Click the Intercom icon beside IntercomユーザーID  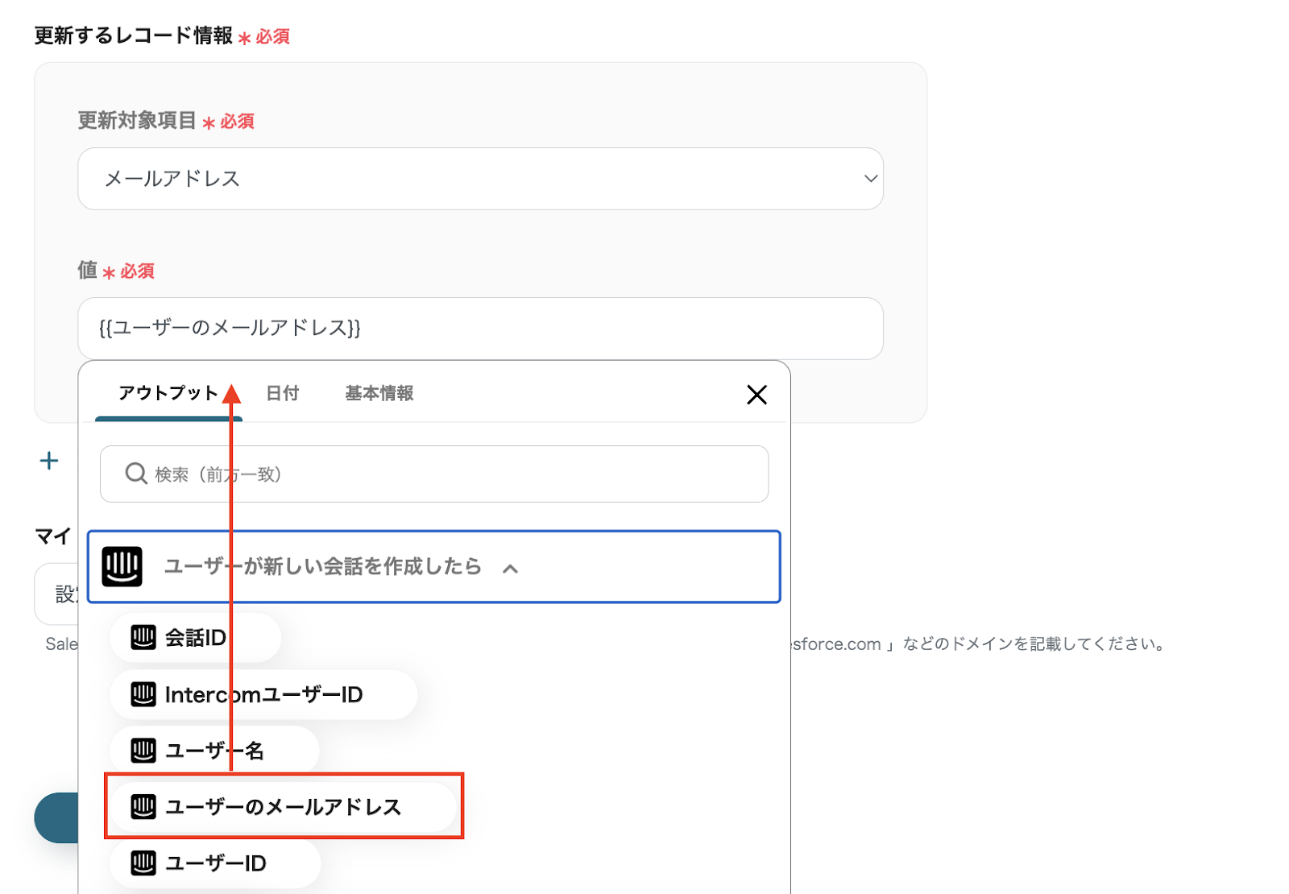pyautogui.click(x=143, y=694)
